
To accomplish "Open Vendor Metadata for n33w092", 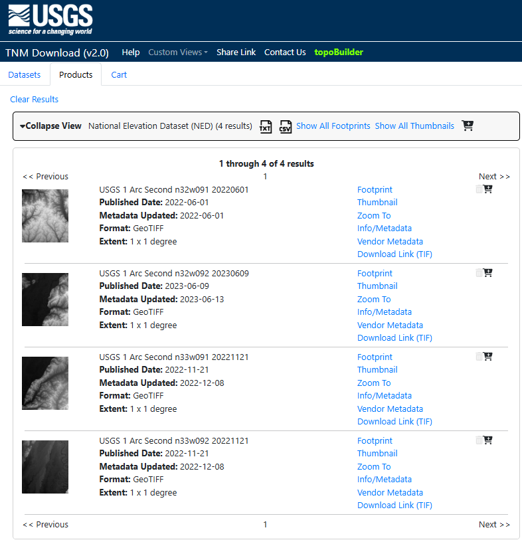I will coord(390,492).
